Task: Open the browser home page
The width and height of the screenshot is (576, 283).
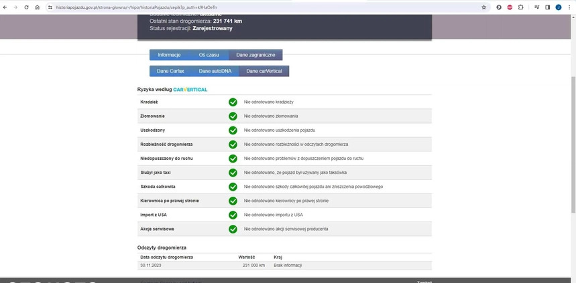Action: pos(37,7)
